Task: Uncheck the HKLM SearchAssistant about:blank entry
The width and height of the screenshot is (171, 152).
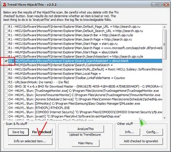Action: pos(6,61)
